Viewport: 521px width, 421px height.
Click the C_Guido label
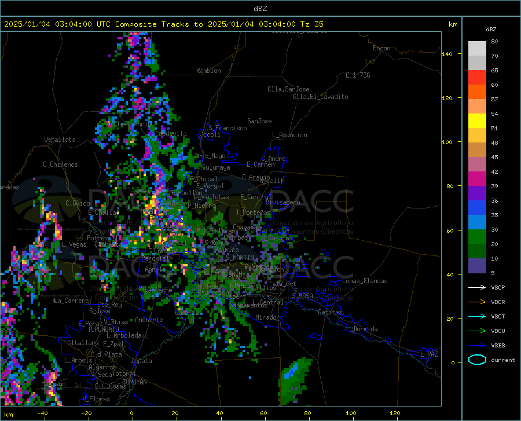coord(78,203)
